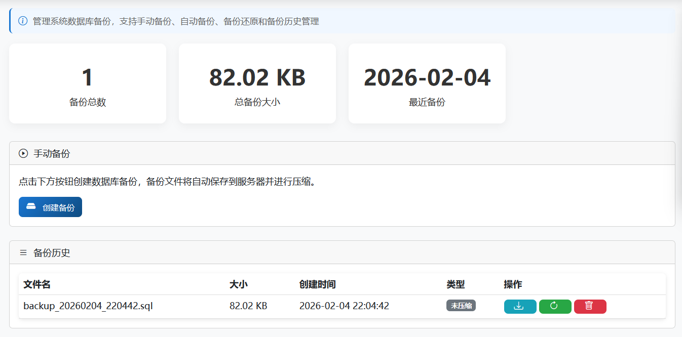682x337 pixels.
Task: Select the 备份总数 stat card showing 1
Action: coord(87,83)
